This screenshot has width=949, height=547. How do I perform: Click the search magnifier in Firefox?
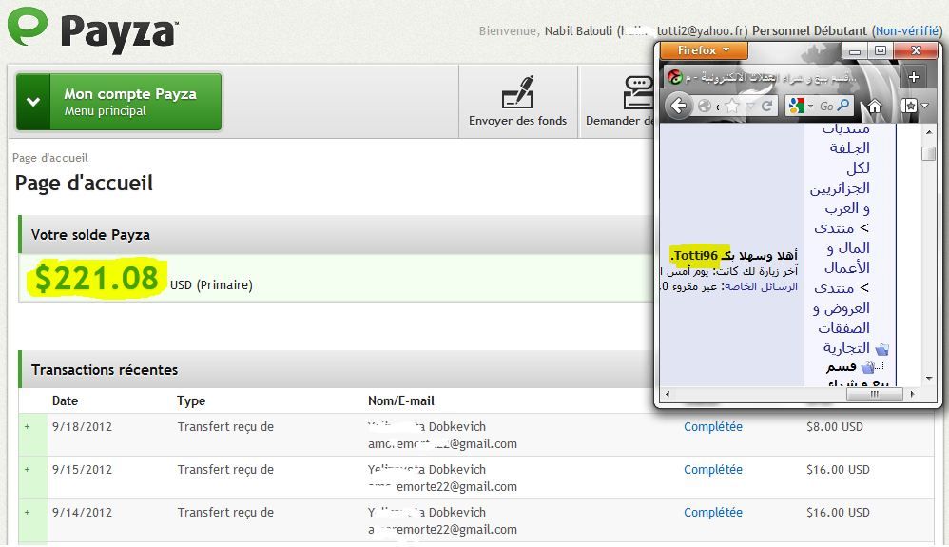click(x=843, y=106)
